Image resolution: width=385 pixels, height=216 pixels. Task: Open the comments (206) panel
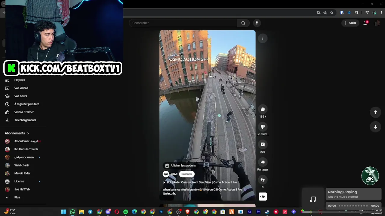[x=263, y=145]
